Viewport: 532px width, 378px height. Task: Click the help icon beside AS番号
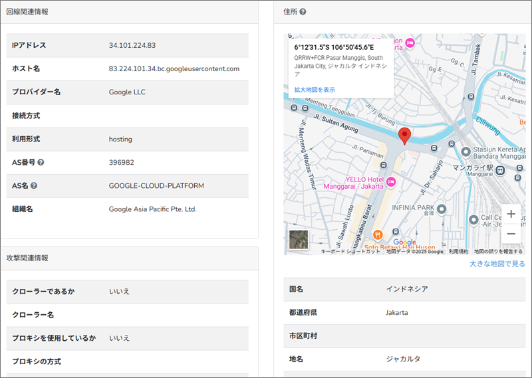point(41,162)
